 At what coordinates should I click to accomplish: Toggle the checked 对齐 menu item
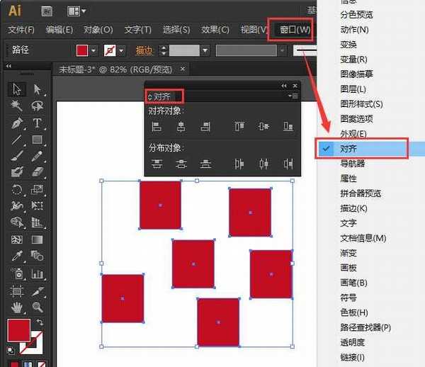[x=371, y=149]
